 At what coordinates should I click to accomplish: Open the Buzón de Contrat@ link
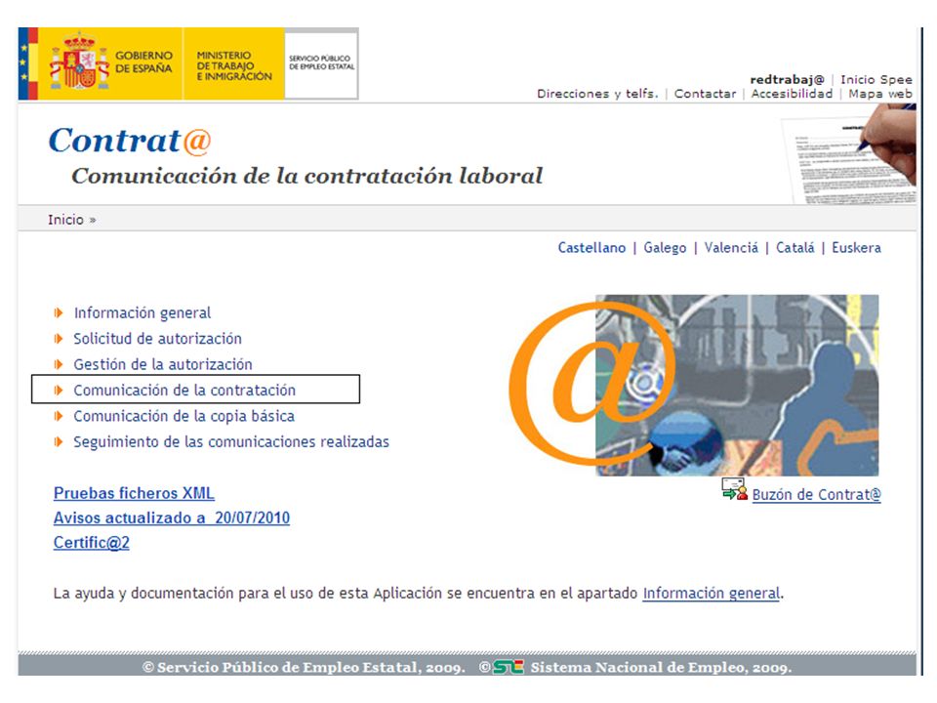816,494
